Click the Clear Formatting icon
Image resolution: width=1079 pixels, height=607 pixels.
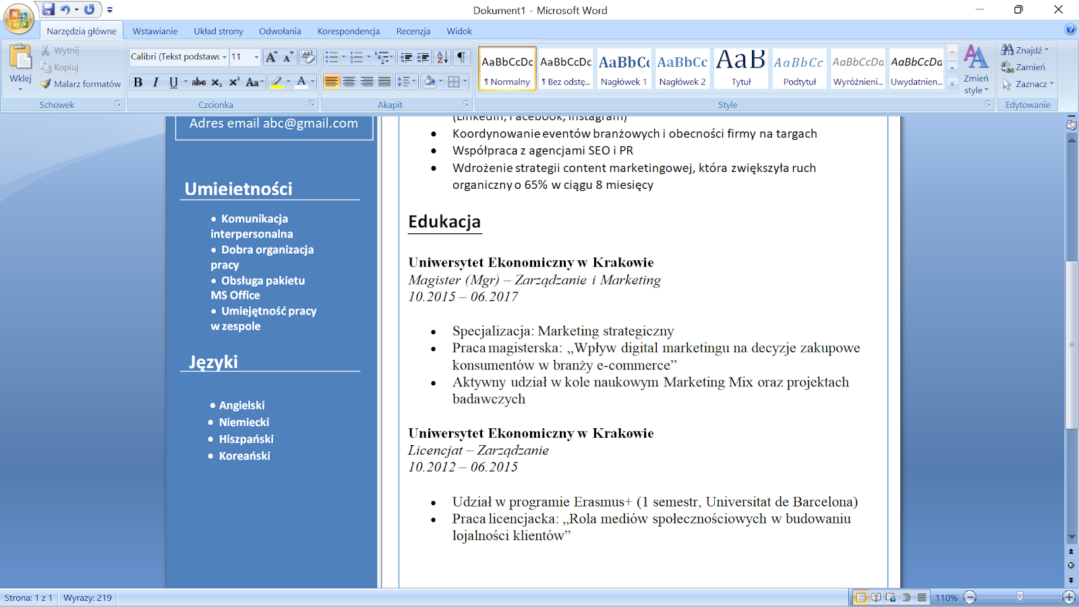tap(308, 57)
